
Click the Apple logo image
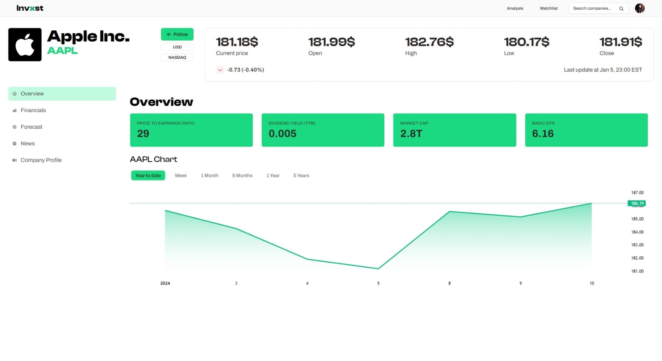point(25,45)
